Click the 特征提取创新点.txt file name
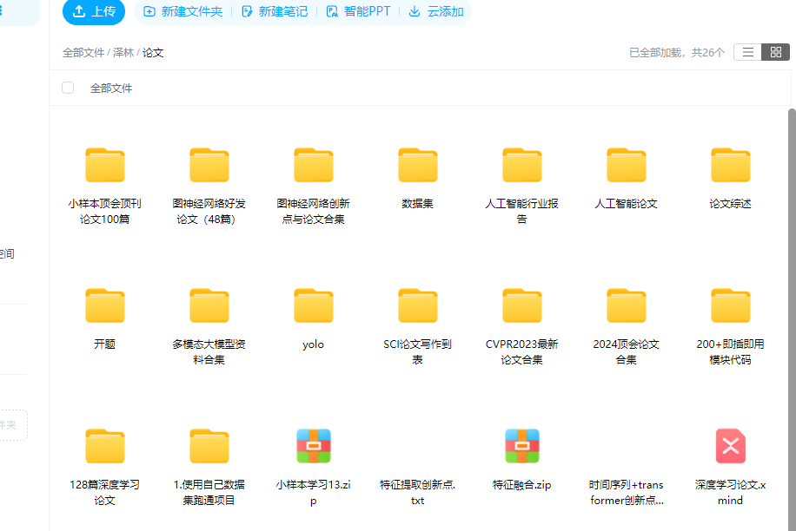Image resolution: width=796 pixels, height=531 pixels. pyautogui.click(x=418, y=493)
